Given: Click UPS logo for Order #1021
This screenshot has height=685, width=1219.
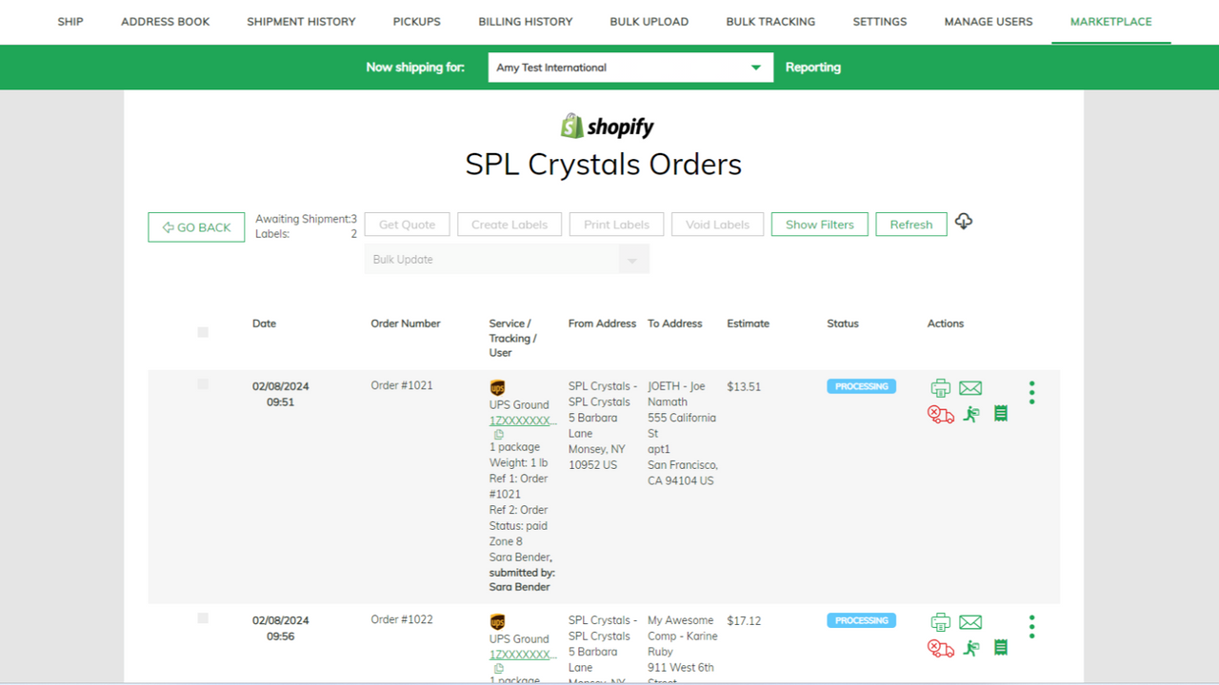Looking at the screenshot, I should click(x=497, y=388).
